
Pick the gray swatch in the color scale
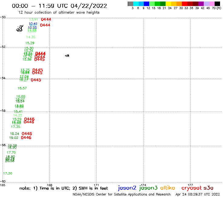point(130,4)
